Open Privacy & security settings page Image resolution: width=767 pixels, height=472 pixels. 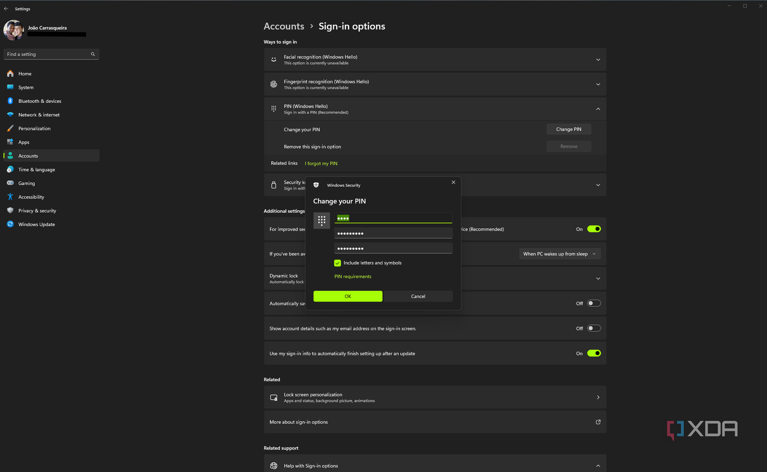(x=37, y=211)
